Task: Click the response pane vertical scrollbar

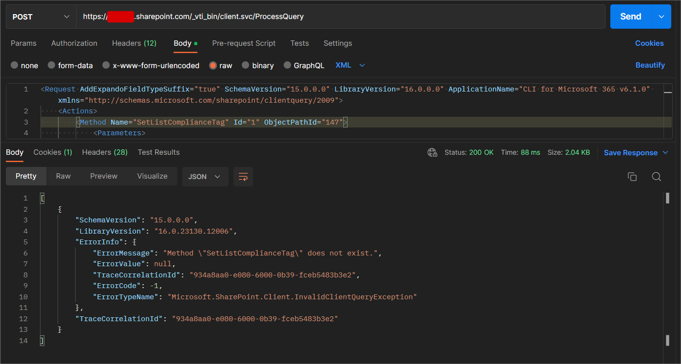Action: [666, 270]
